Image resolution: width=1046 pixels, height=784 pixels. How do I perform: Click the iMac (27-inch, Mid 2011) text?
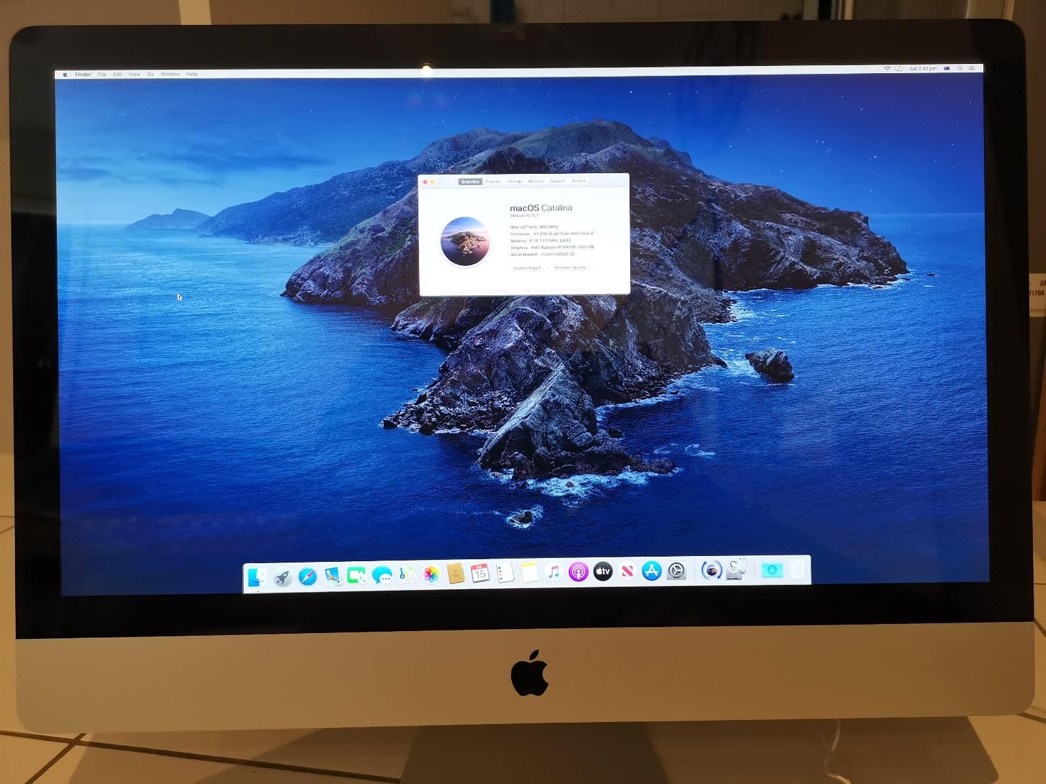coord(534,227)
